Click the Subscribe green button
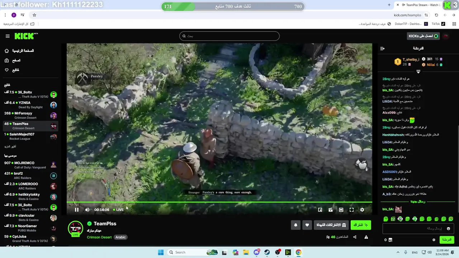 pyautogui.click(x=361, y=225)
